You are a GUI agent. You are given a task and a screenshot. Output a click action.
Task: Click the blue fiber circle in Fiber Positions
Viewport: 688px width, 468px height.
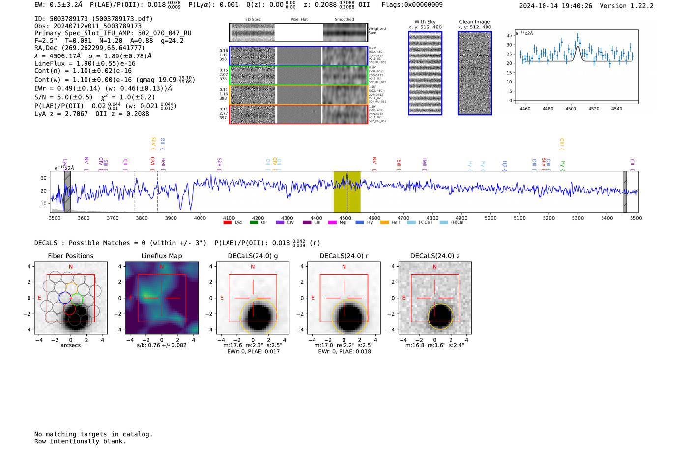65,298
